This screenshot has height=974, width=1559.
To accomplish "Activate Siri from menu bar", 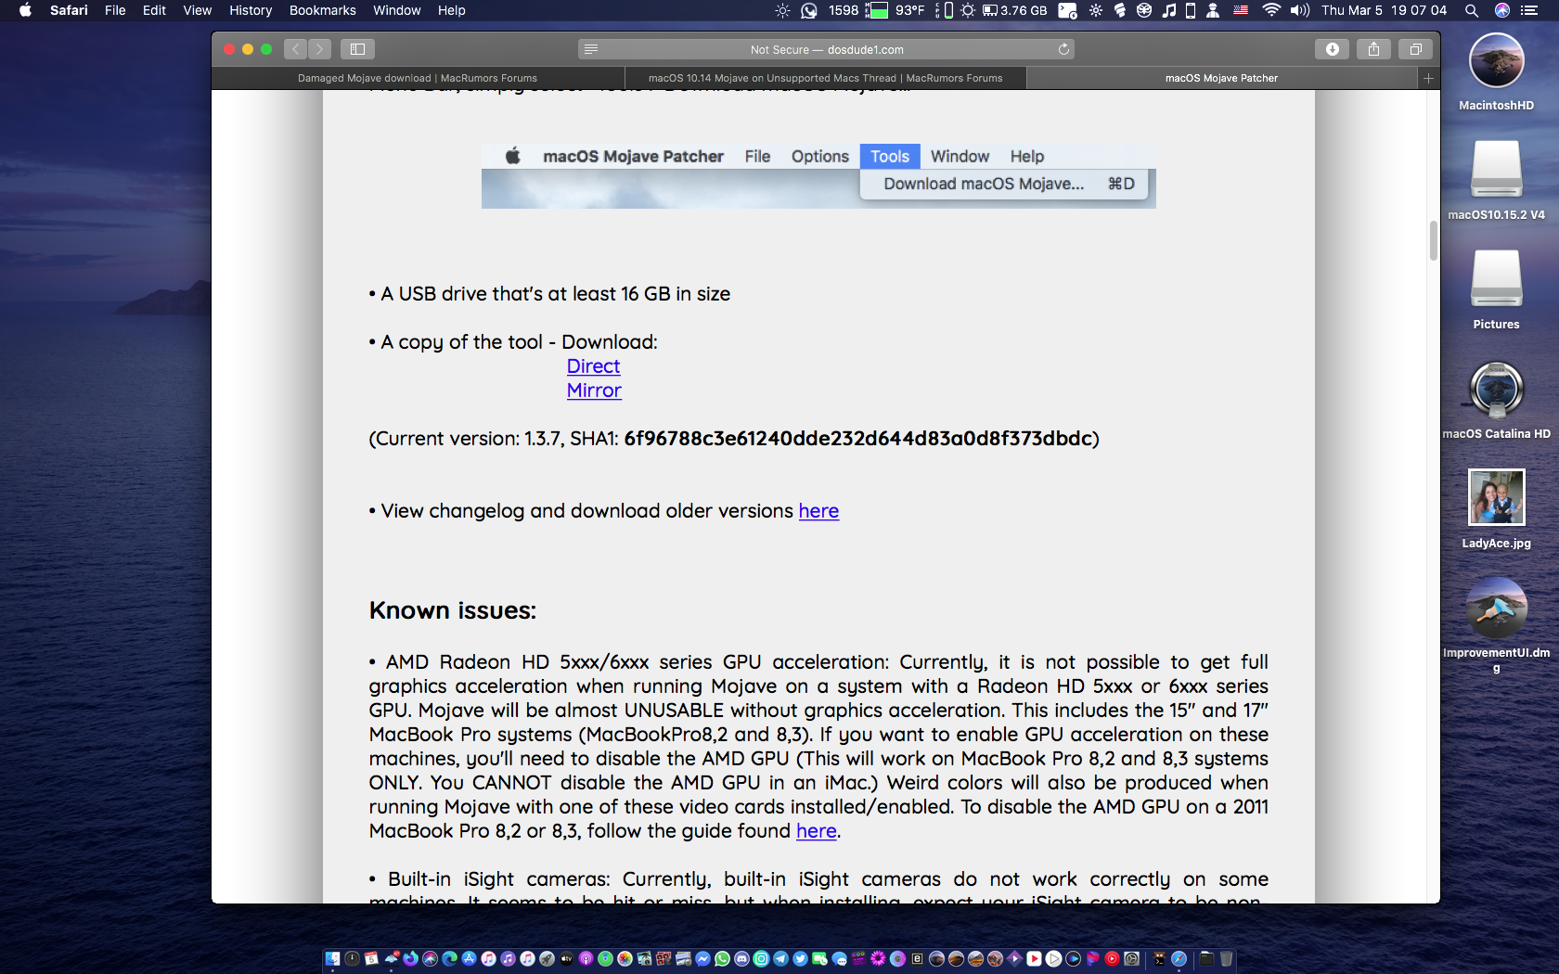I will (x=1502, y=10).
